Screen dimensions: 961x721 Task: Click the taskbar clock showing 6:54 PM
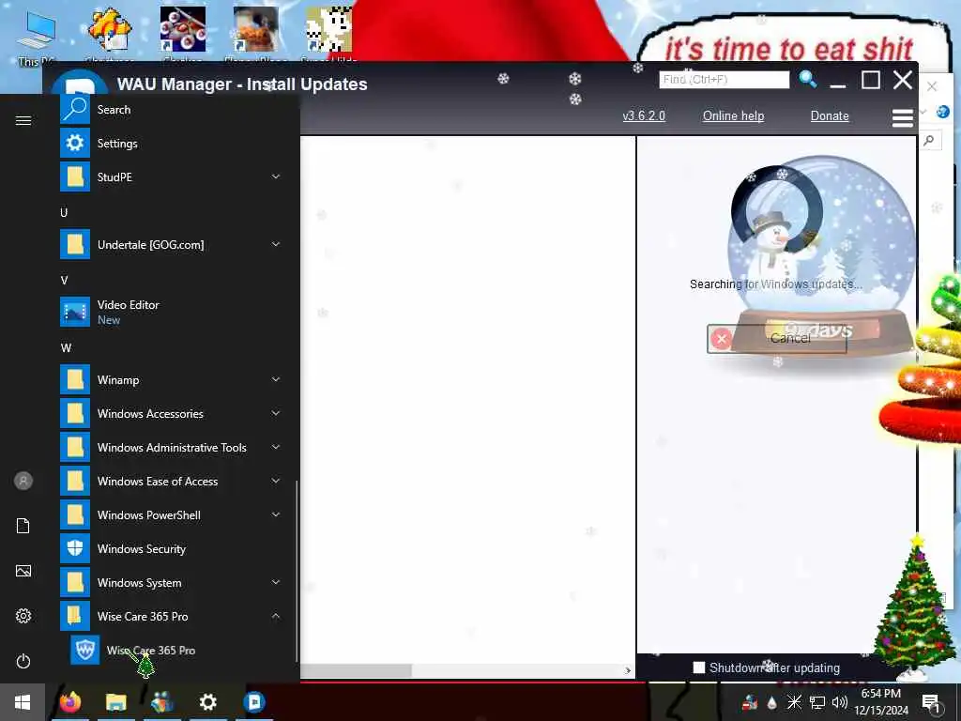880,702
